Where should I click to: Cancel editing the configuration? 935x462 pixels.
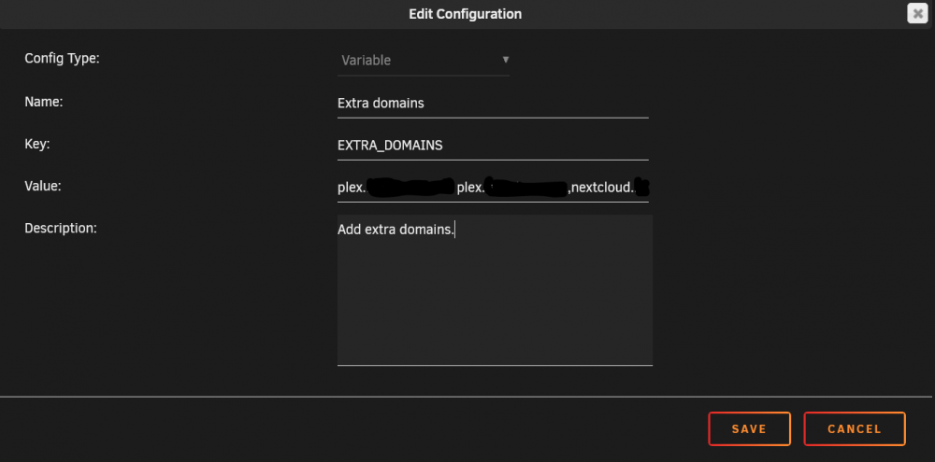pos(855,428)
